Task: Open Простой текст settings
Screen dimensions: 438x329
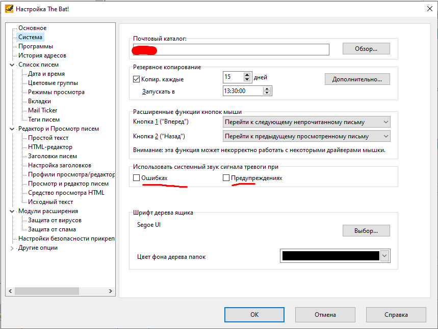Action: [48, 138]
